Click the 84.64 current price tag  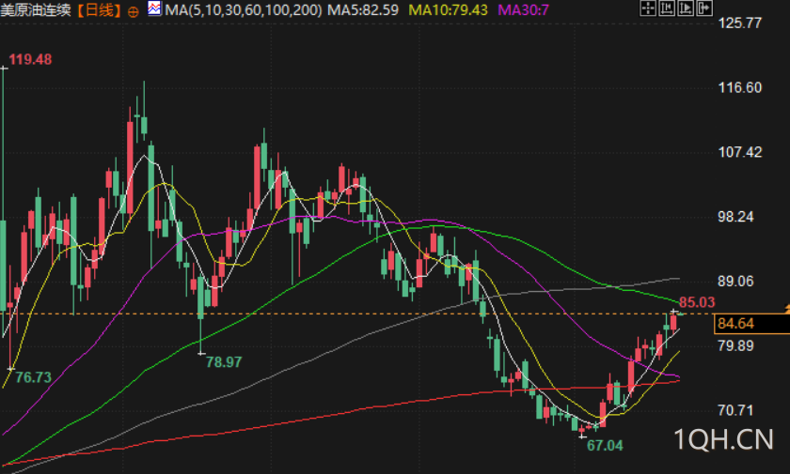[751, 323]
